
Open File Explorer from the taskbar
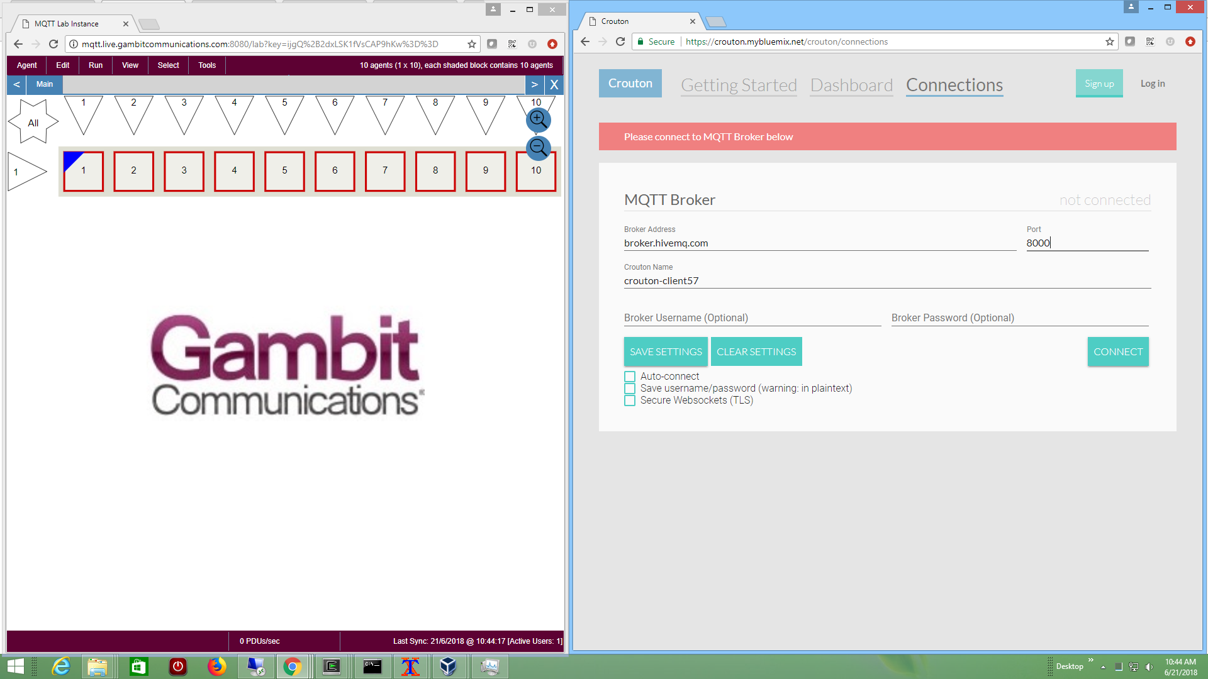[x=98, y=666]
